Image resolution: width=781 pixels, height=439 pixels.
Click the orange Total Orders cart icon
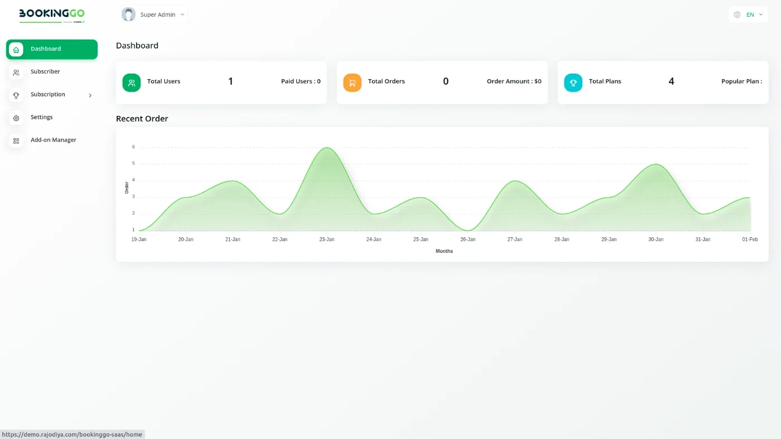pos(353,82)
